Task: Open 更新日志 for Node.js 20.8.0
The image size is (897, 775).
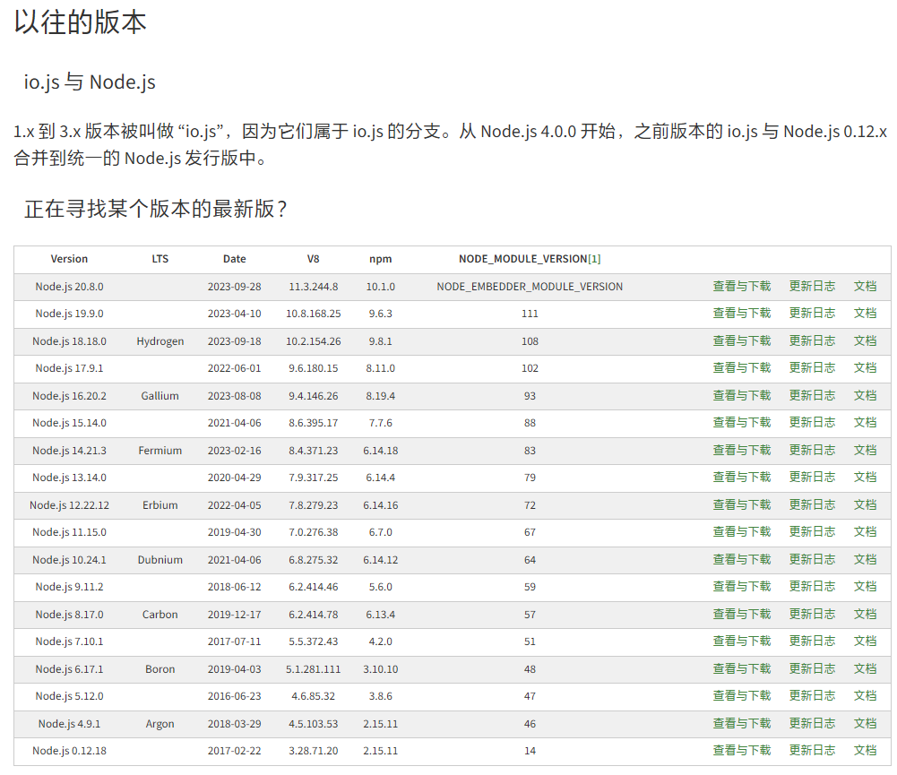Action: [x=812, y=286]
